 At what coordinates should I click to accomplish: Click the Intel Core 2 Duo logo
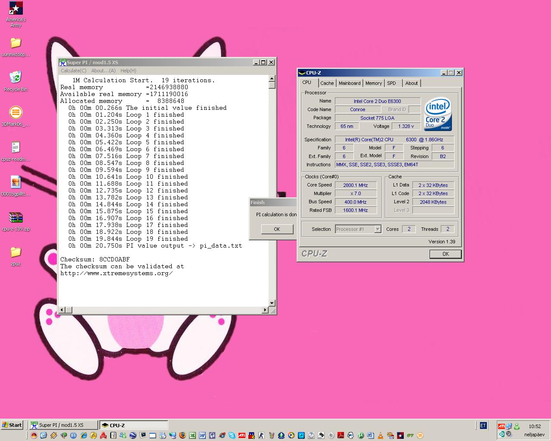pyautogui.click(x=438, y=115)
